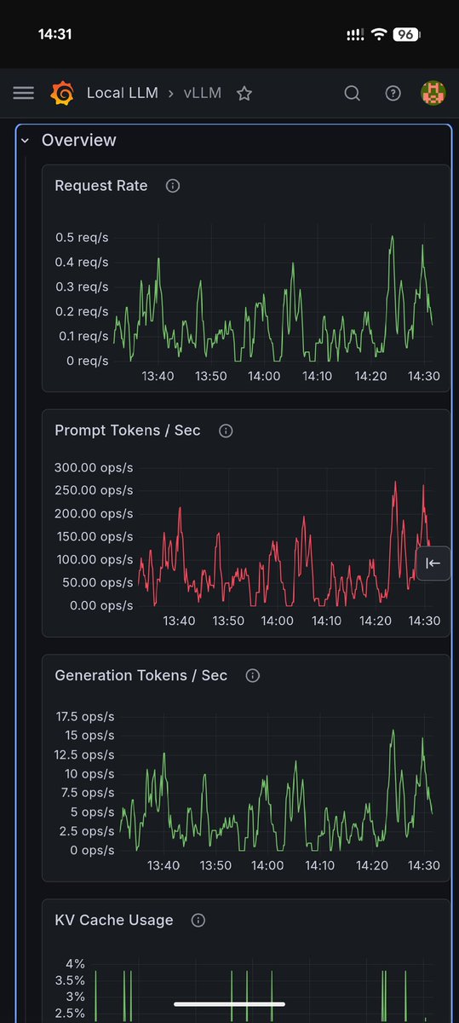Click the status bar clock 14:31
This screenshot has height=1023, width=459.
point(55,34)
